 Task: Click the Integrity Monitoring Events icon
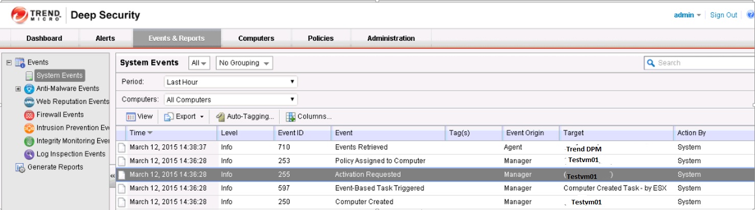(29, 141)
